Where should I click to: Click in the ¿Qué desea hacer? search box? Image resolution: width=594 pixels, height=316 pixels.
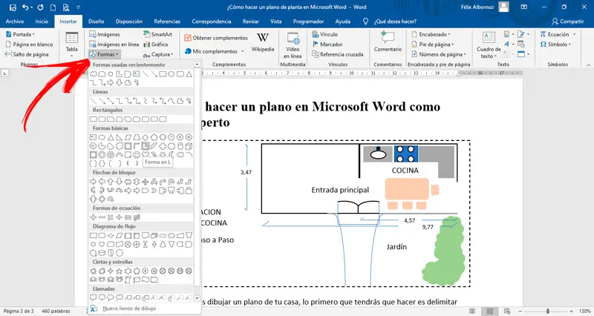(x=395, y=22)
